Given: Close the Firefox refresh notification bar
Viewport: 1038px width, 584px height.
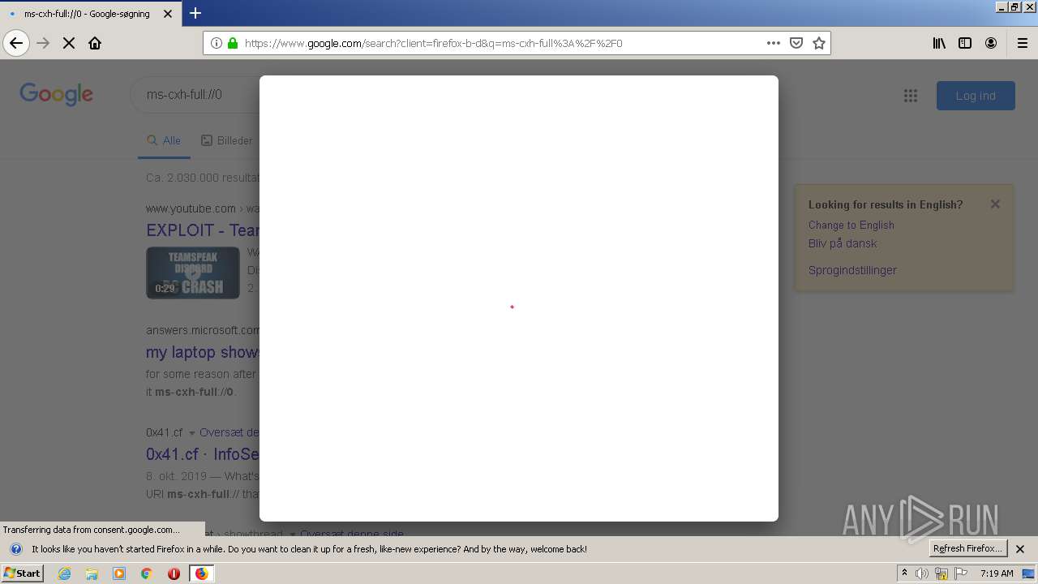Looking at the screenshot, I should (1020, 549).
